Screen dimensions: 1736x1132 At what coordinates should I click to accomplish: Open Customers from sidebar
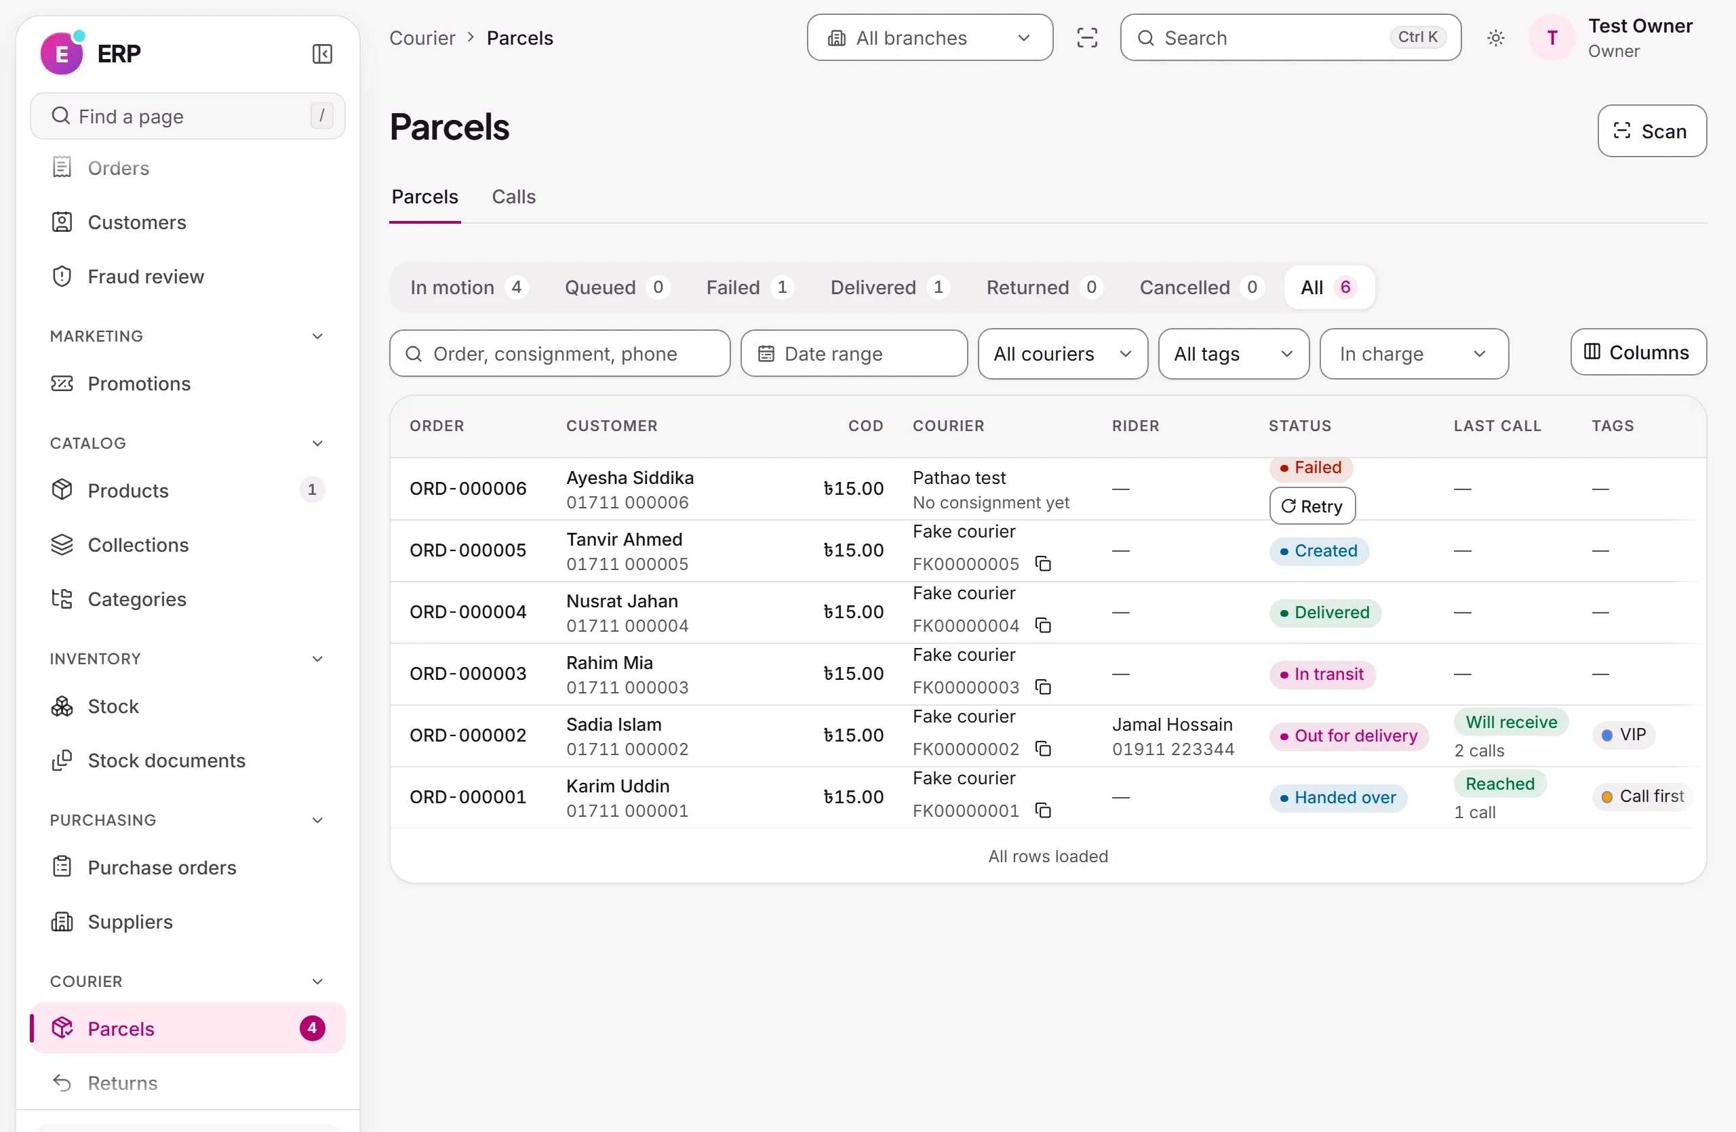pyautogui.click(x=187, y=222)
